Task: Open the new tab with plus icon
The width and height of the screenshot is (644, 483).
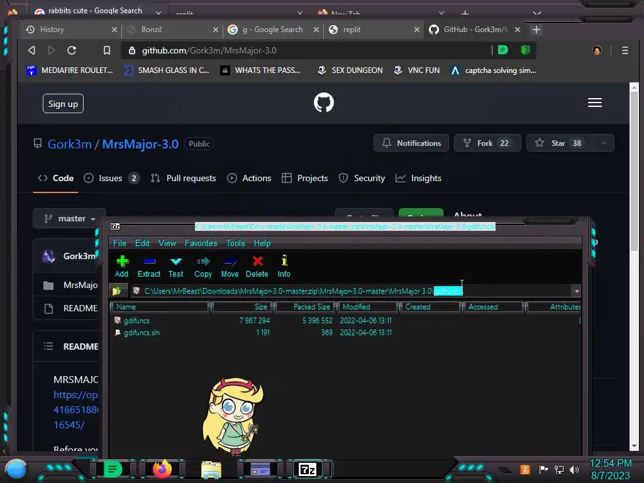Action: point(536,30)
